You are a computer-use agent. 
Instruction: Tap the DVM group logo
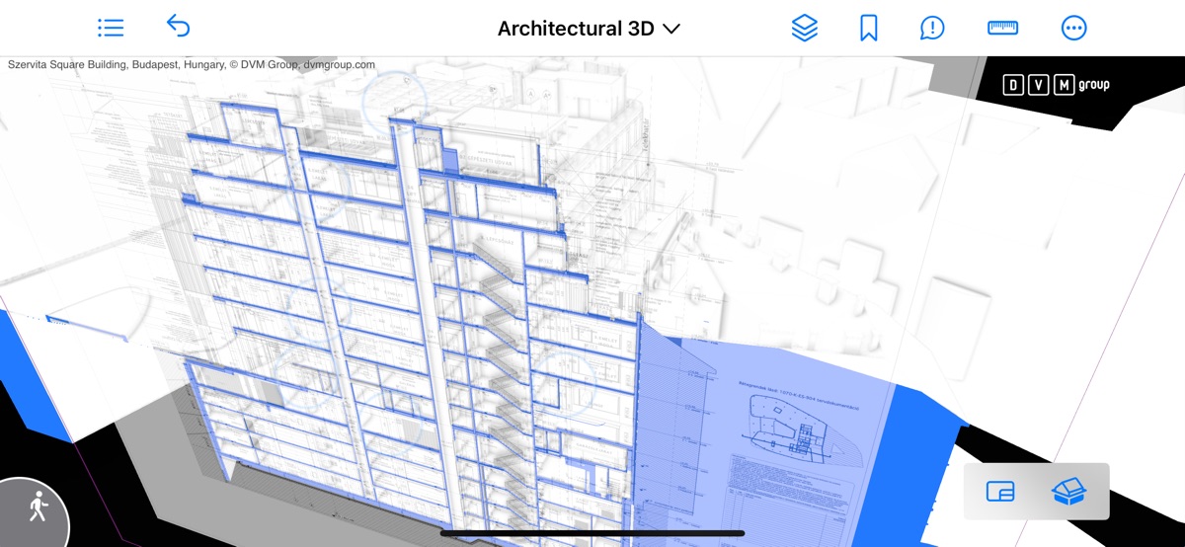pos(1056,85)
